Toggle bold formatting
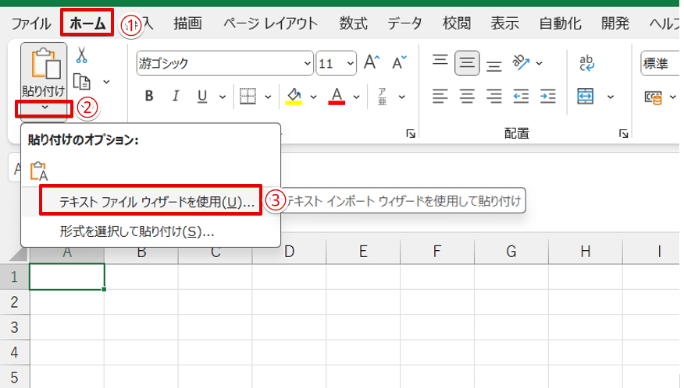This screenshot has height=388, width=684. coord(149,97)
